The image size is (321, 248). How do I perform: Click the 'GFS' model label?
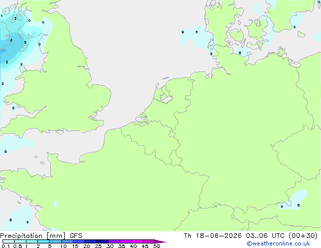pos(76,236)
